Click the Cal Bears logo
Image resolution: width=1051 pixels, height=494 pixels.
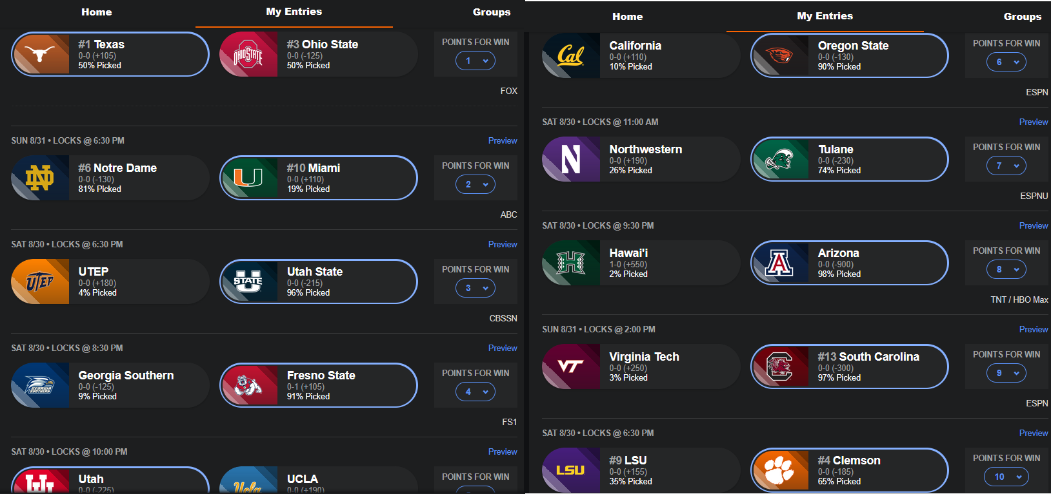[x=571, y=56]
